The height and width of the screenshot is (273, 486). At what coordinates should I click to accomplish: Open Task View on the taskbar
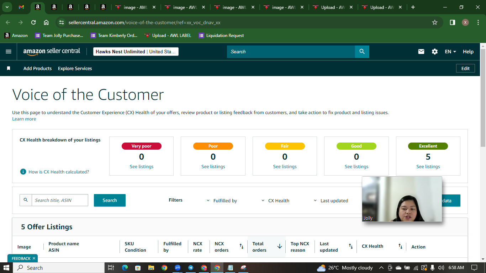click(111, 268)
